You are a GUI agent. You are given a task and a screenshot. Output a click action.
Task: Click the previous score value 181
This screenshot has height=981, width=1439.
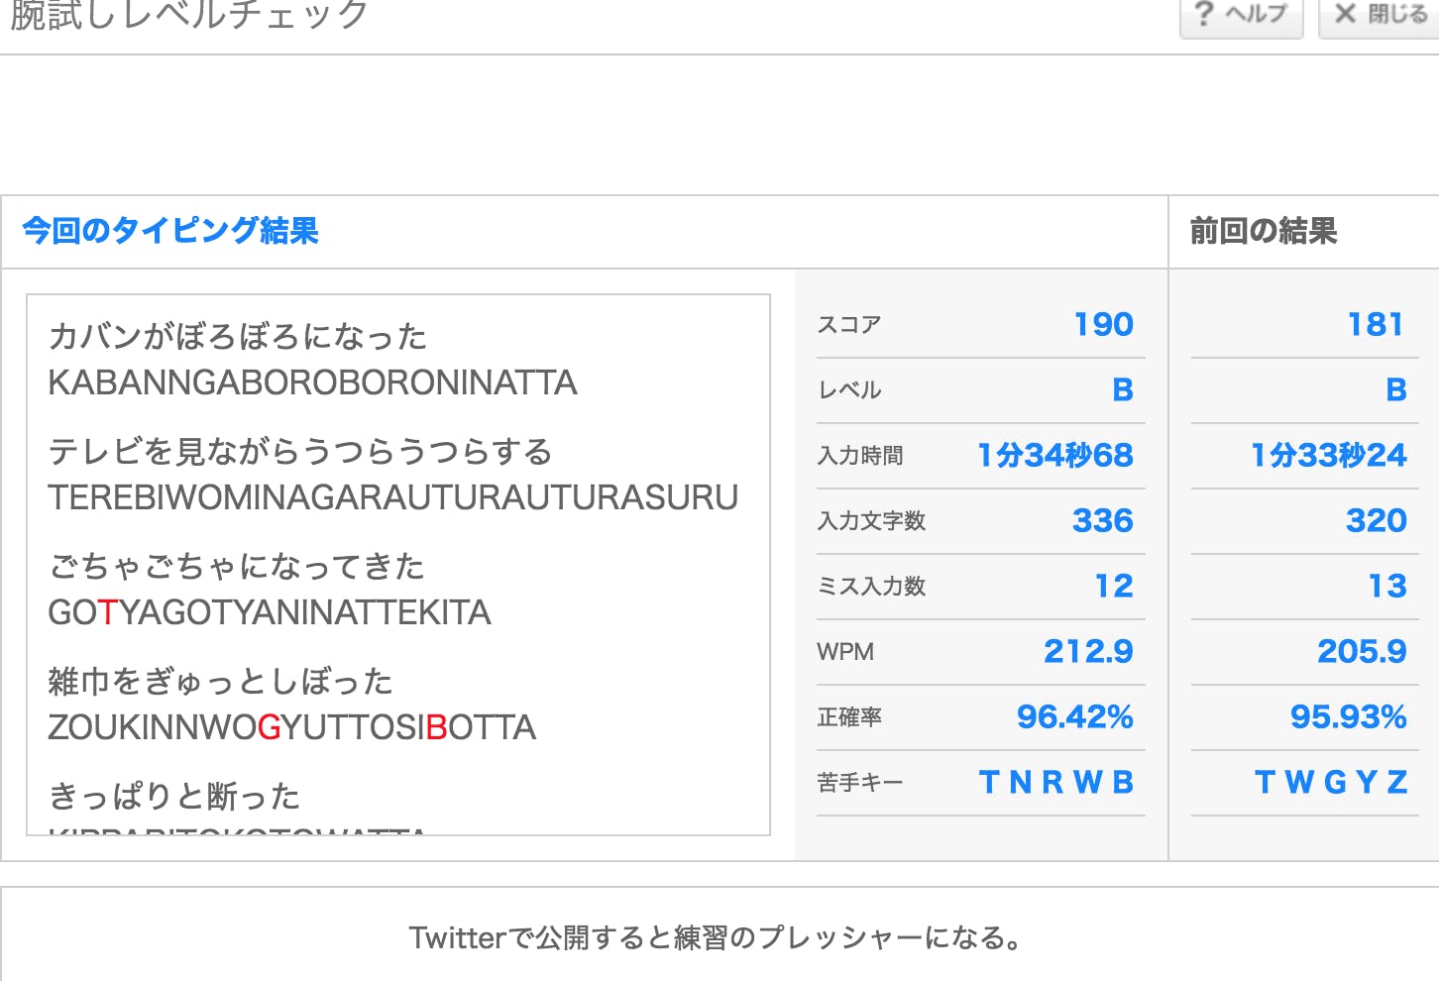(1375, 324)
